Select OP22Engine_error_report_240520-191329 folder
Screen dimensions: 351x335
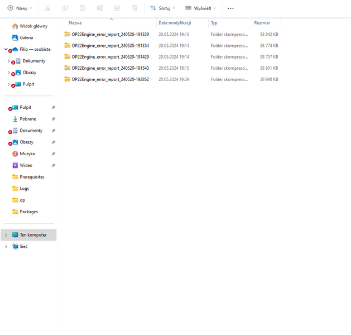coord(110,34)
